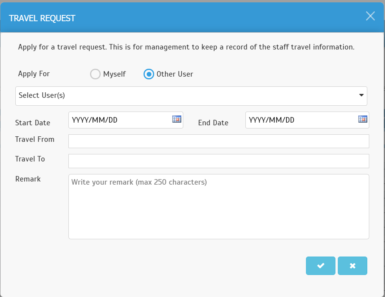
Task: Click the "End Date" field label
Action: coord(213,123)
